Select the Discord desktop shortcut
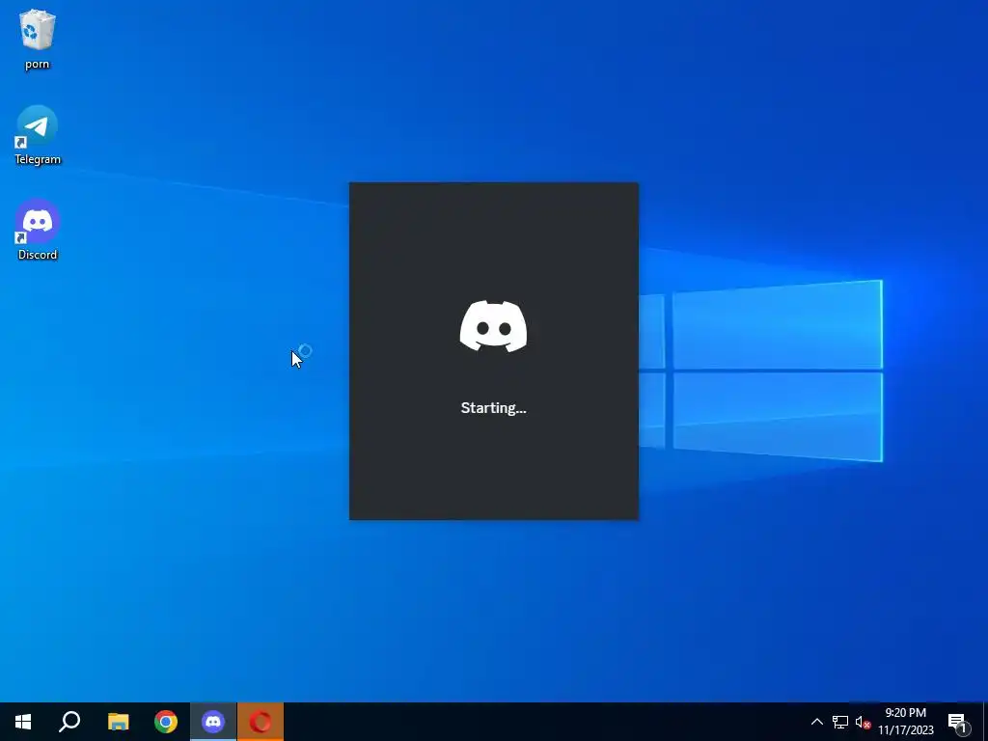The width and height of the screenshot is (988, 741). click(38, 230)
